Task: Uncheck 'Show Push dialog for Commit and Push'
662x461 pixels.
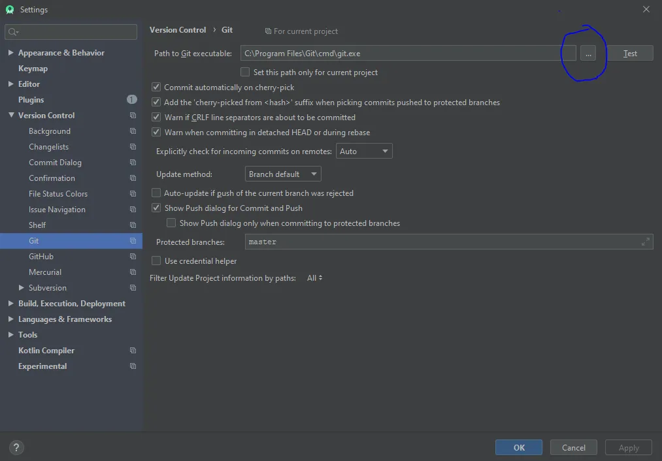Action: coord(156,208)
